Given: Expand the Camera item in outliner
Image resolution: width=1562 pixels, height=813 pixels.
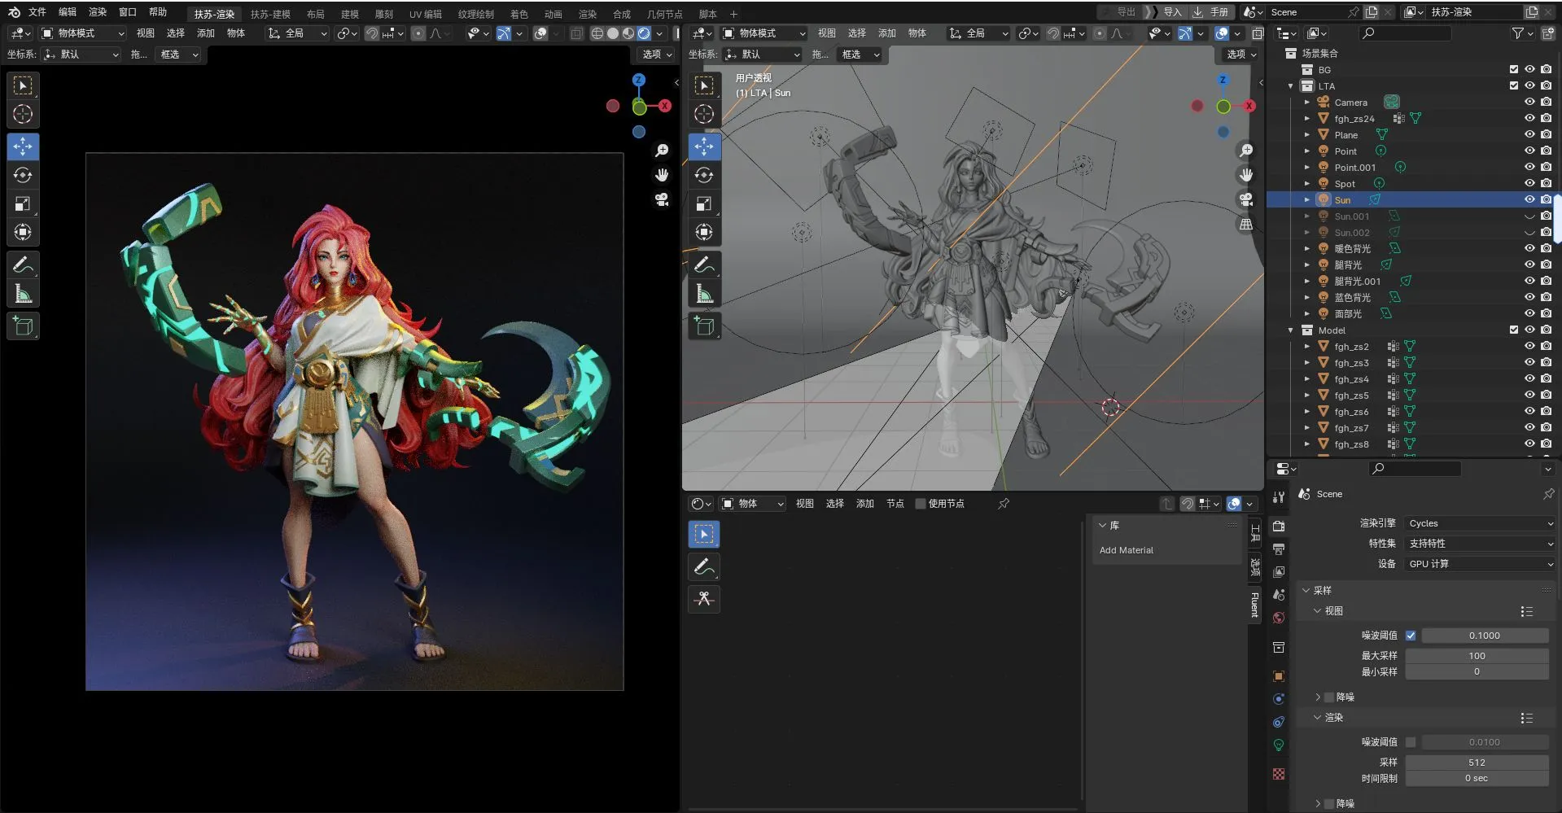Looking at the screenshot, I should [x=1307, y=103].
